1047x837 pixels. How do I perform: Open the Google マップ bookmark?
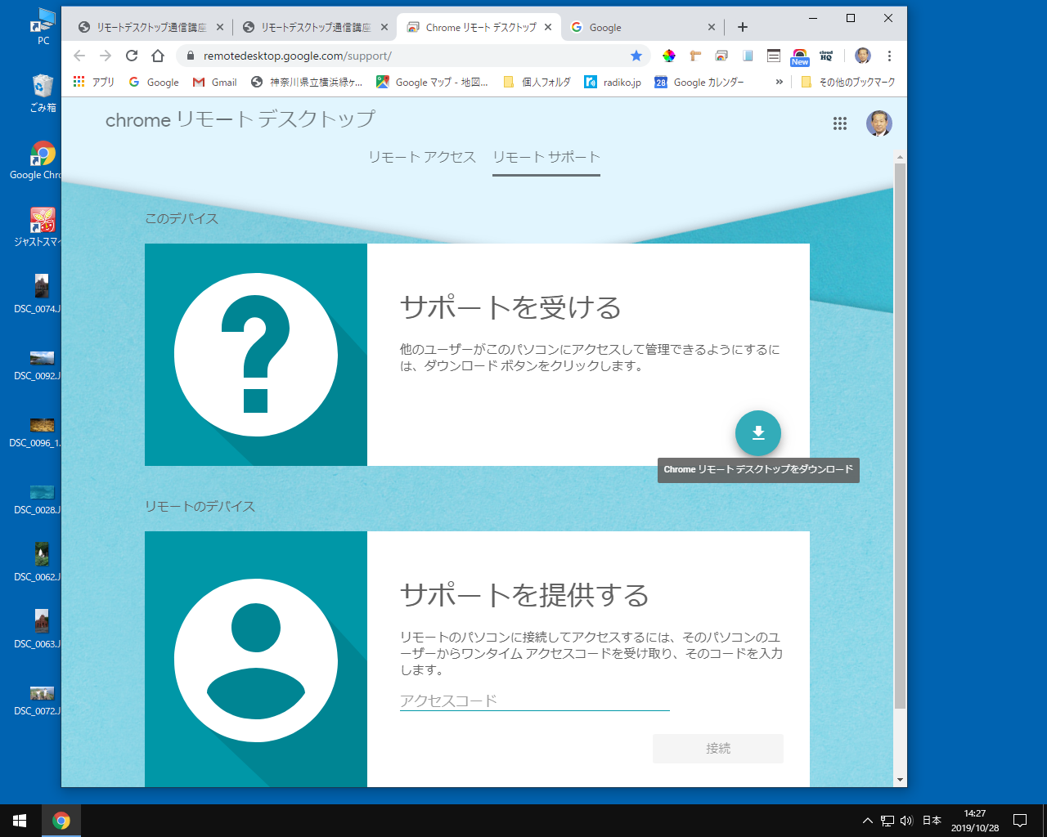point(432,82)
